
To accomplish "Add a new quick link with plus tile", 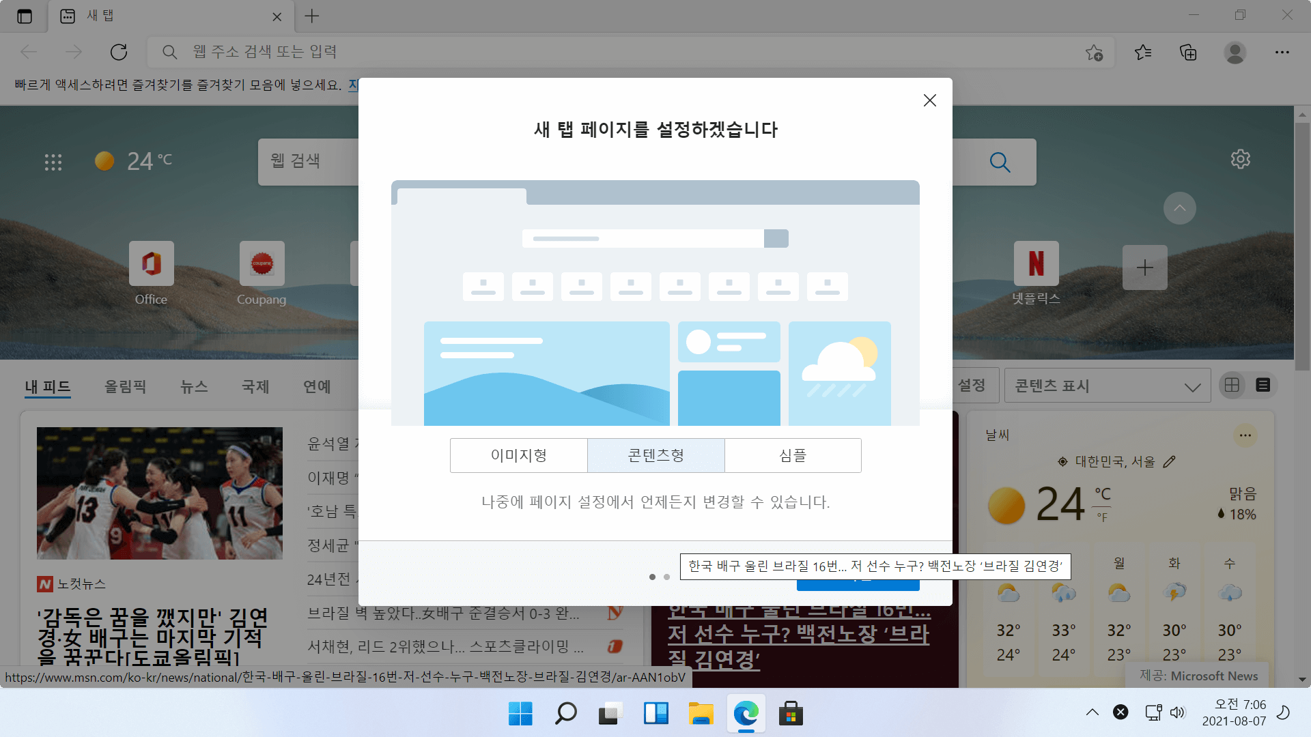I will tap(1145, 267).
